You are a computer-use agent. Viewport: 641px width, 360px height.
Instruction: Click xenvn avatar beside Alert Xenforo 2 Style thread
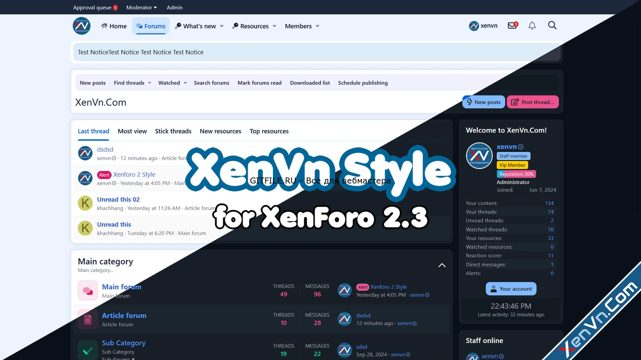[85, 178]
